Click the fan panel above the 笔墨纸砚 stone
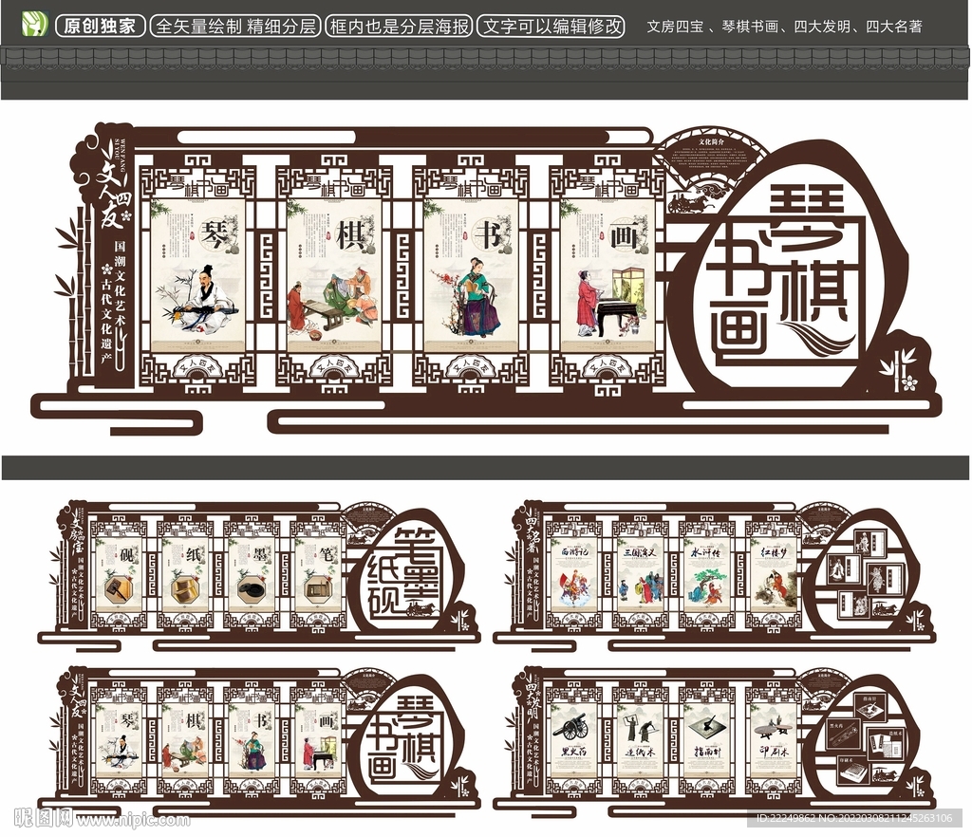This screenshot has width=972, height=837. click(x=369, y=515)
